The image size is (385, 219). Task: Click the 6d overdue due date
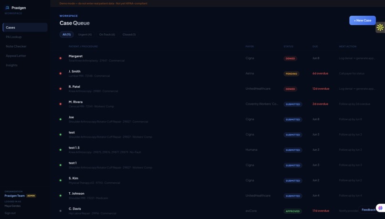tap(320, 73)
